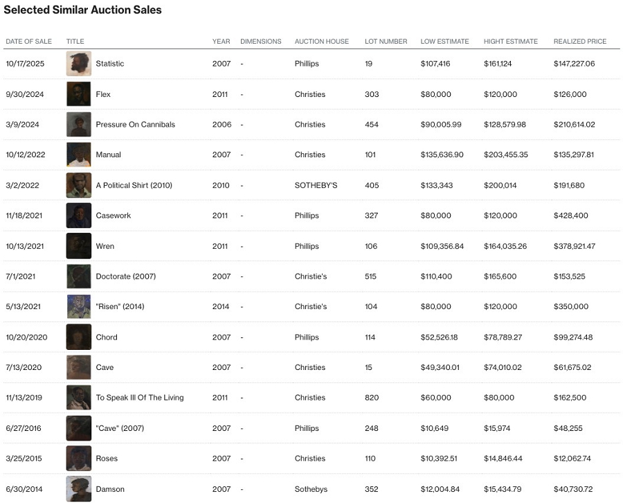The image size is (623, 503).
Task: Sort by Date of Sale column header
Action: pyautogui.click(x=28, y=42)
